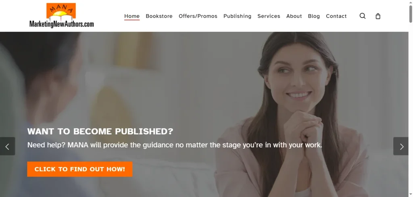413x197 pixels.
Task: Open the search magnifier icon
Action: [x=363, y=16]
